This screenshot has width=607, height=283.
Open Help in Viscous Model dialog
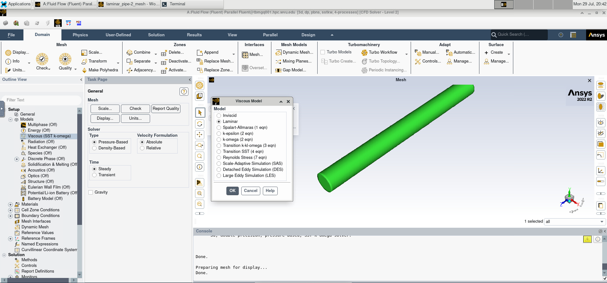tap(270, 191)
